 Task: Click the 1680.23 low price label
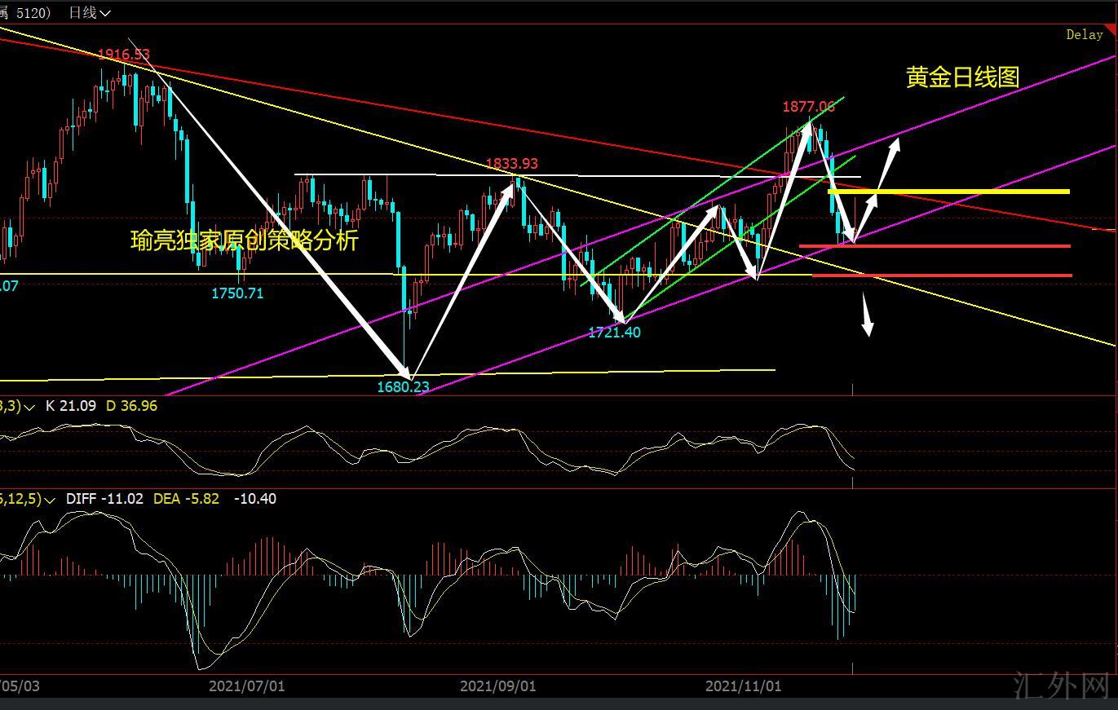coord(403,387)
